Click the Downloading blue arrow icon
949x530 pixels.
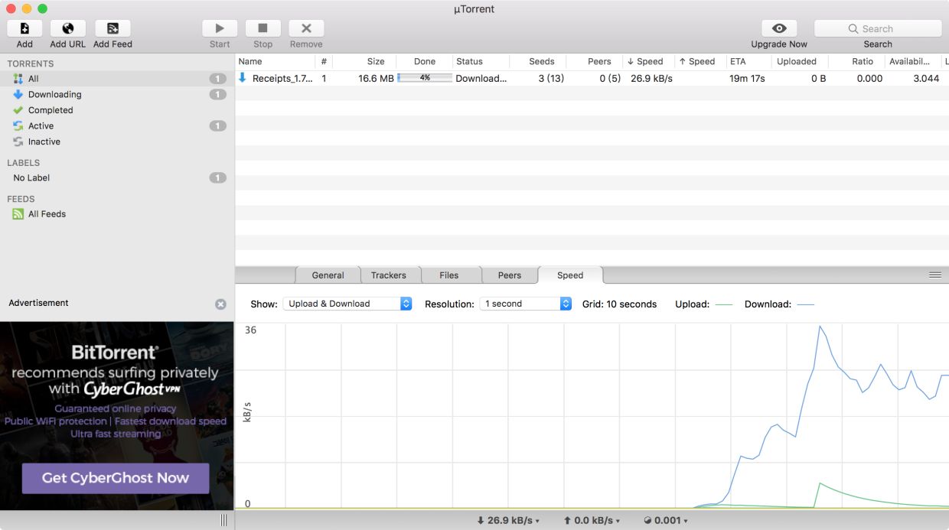pyautogui.click(x=18, y=94)
